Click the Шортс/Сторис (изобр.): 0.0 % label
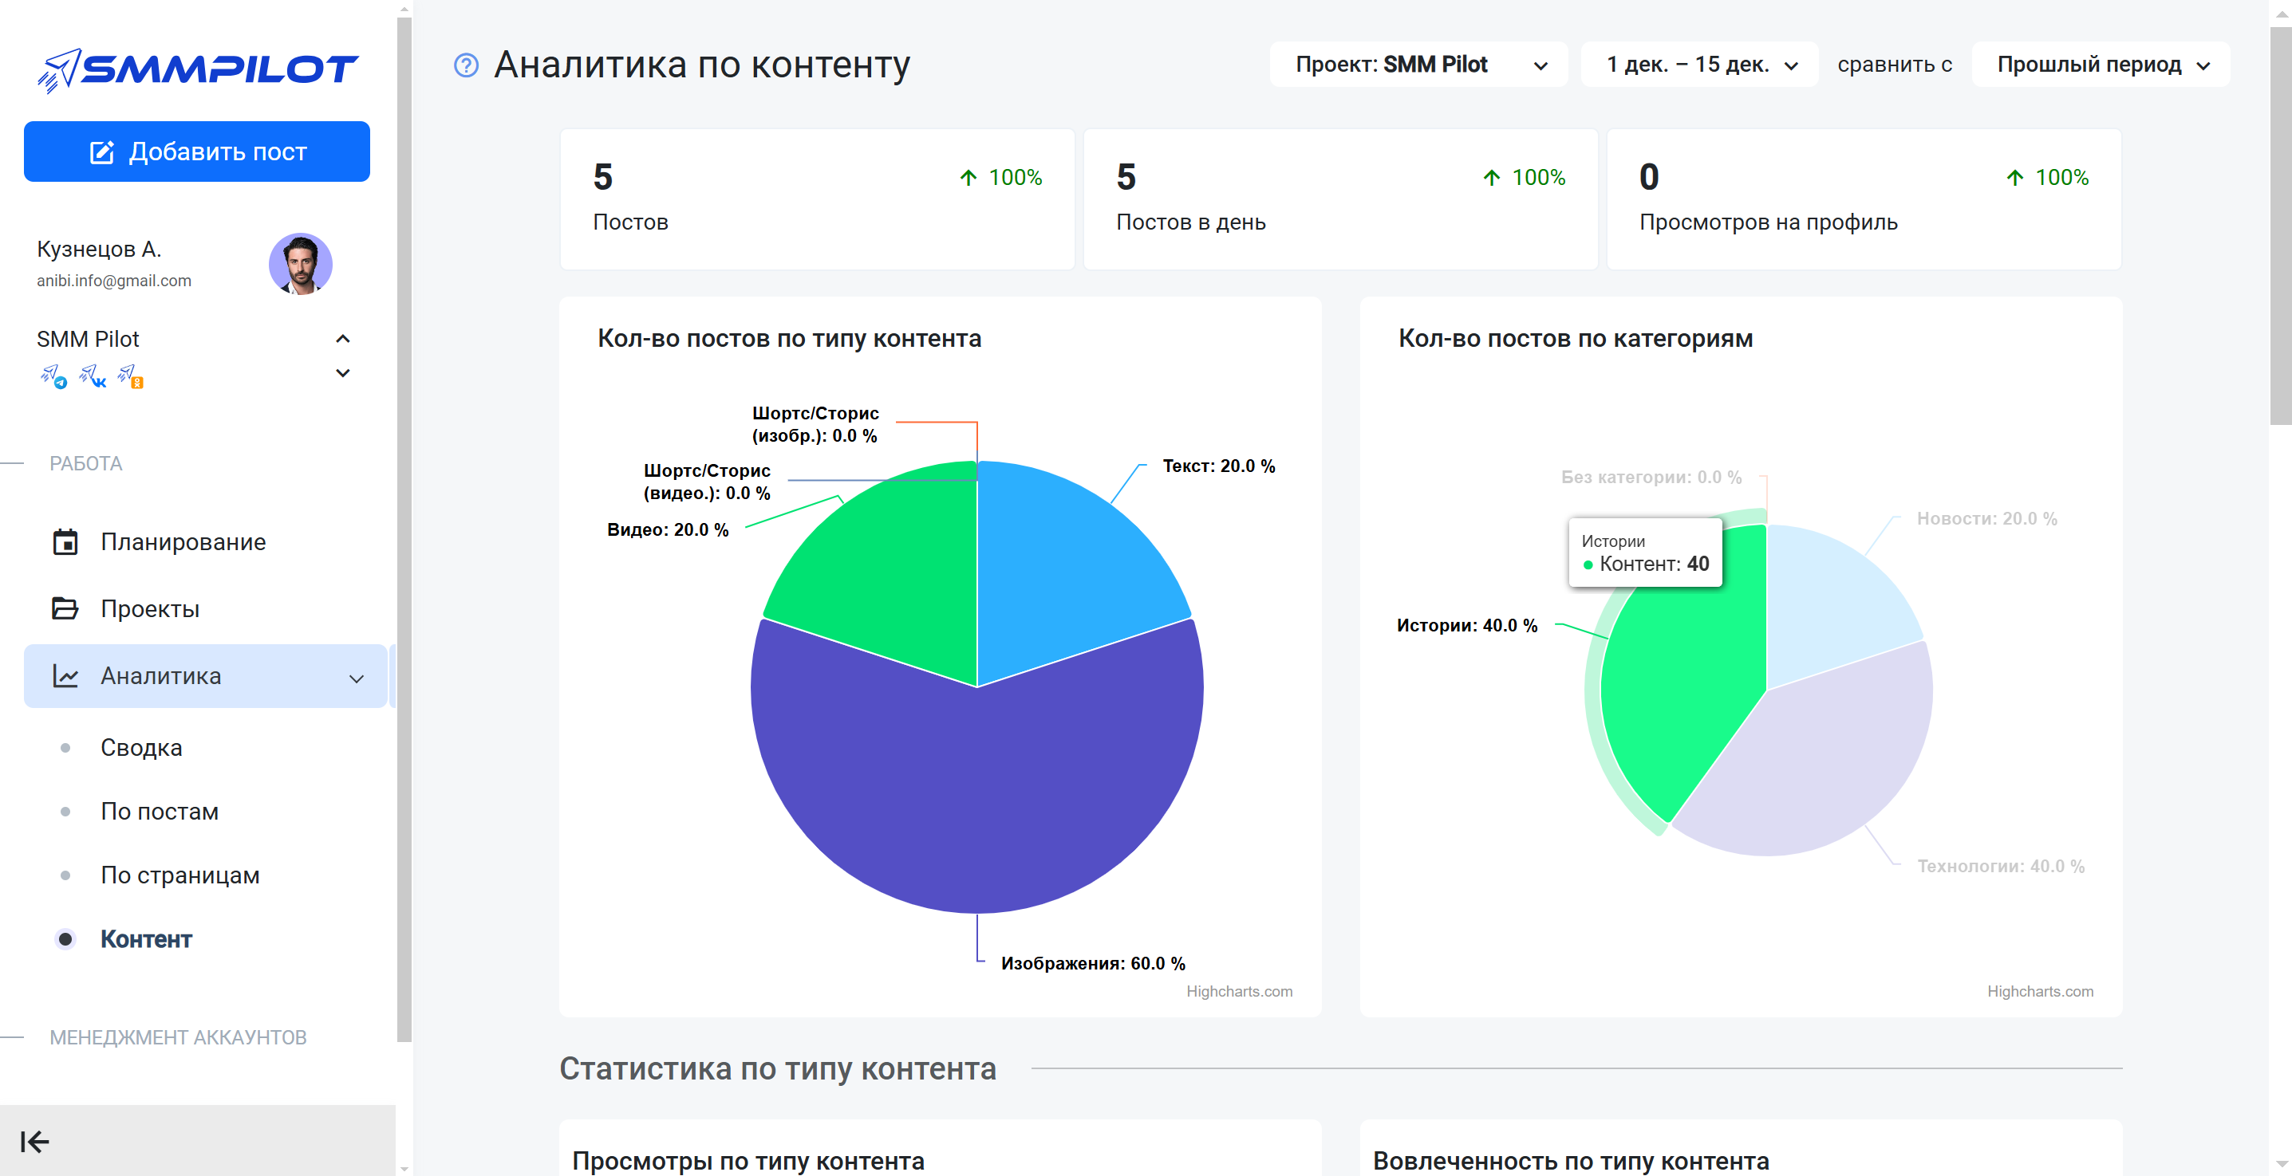This screenshot has height=1176, width=2292. 815,425
